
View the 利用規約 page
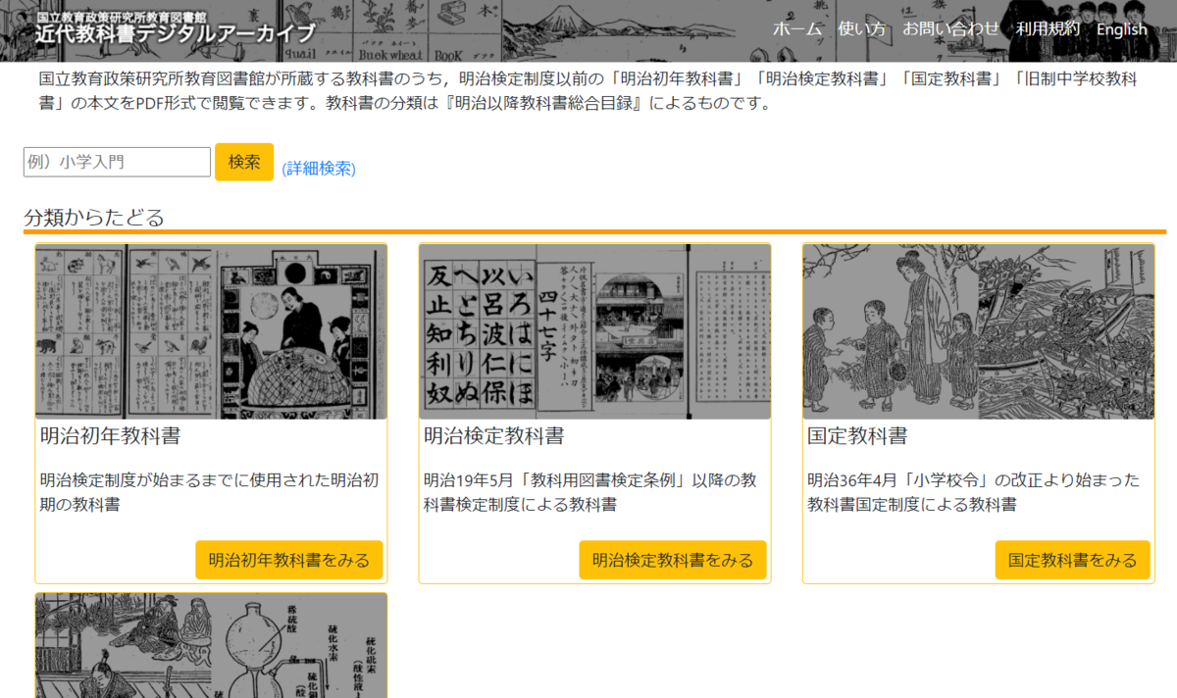click(x=1049, y=29)
